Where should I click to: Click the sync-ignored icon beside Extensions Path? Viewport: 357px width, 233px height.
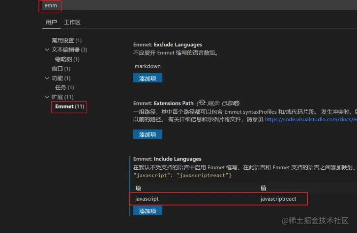coord(201,103)
